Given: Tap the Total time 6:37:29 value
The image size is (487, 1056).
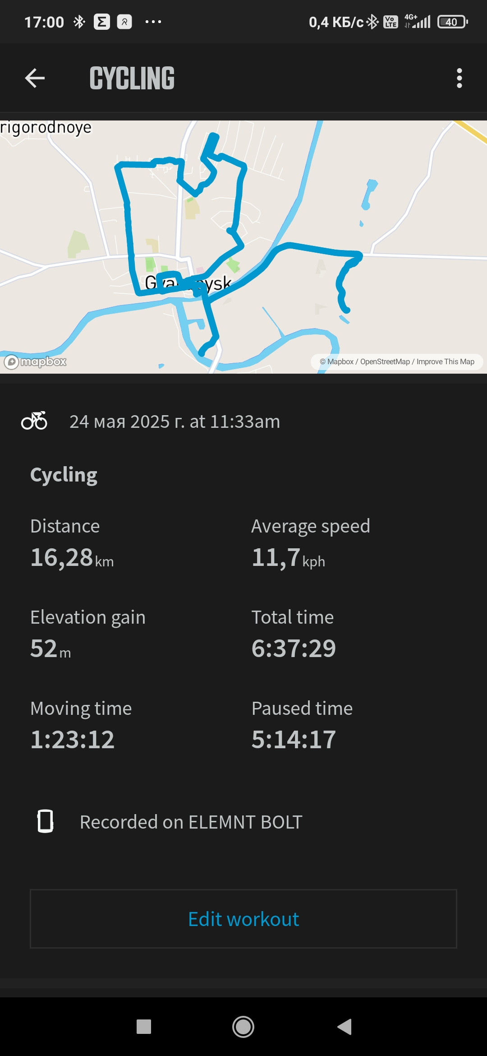Looking at the screenshot, I should (294, 648).
